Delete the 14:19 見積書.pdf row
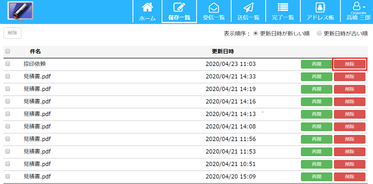Viewport: 373px width, 184px height. 349,89
